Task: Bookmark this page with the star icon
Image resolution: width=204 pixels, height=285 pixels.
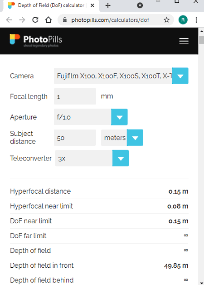Action: tap(166, 20)
